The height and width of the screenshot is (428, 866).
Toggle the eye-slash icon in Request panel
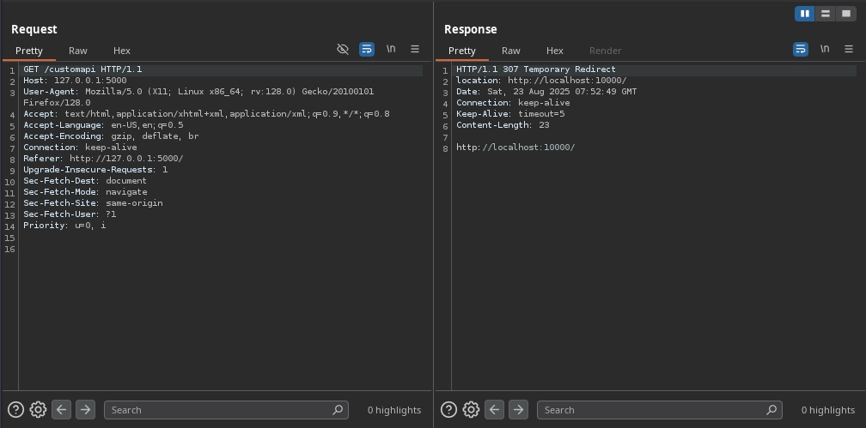tap(343, 49)
